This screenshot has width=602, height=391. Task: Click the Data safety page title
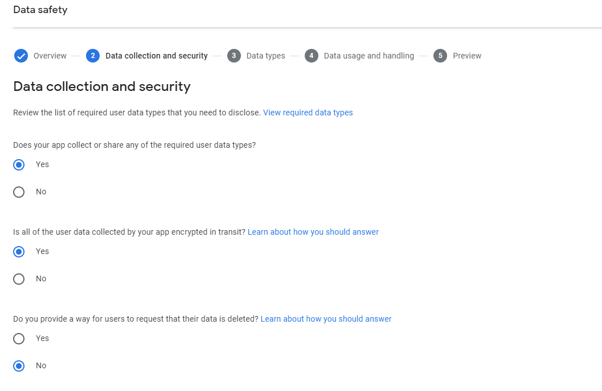40,10
